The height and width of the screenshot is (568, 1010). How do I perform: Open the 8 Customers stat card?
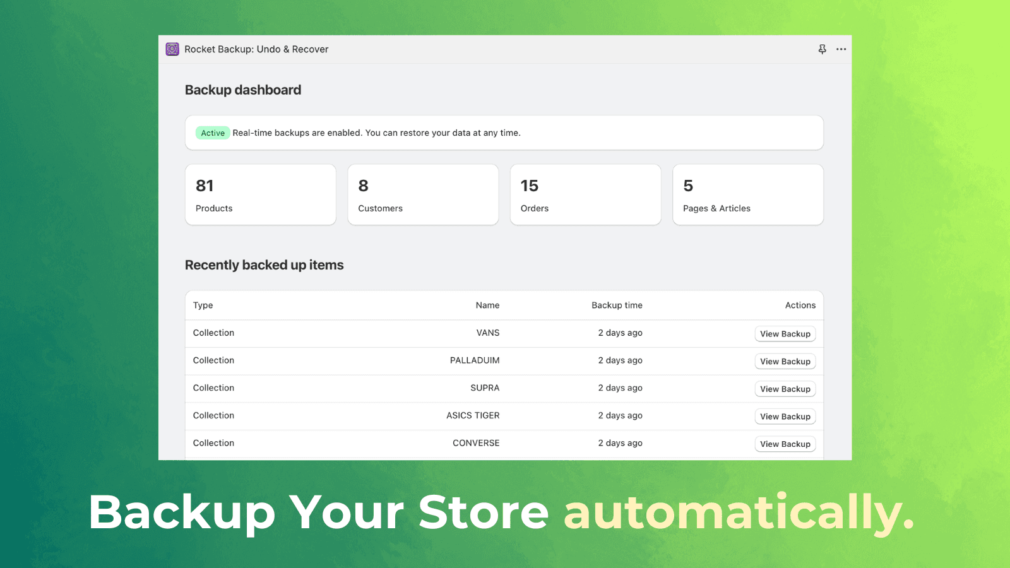click(423, 194)
